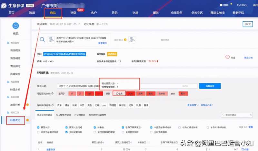Click help icon next to 标题引流分析
Image resolution: width=258 pixels, height=151 pixels.
[x=53, y=93]
